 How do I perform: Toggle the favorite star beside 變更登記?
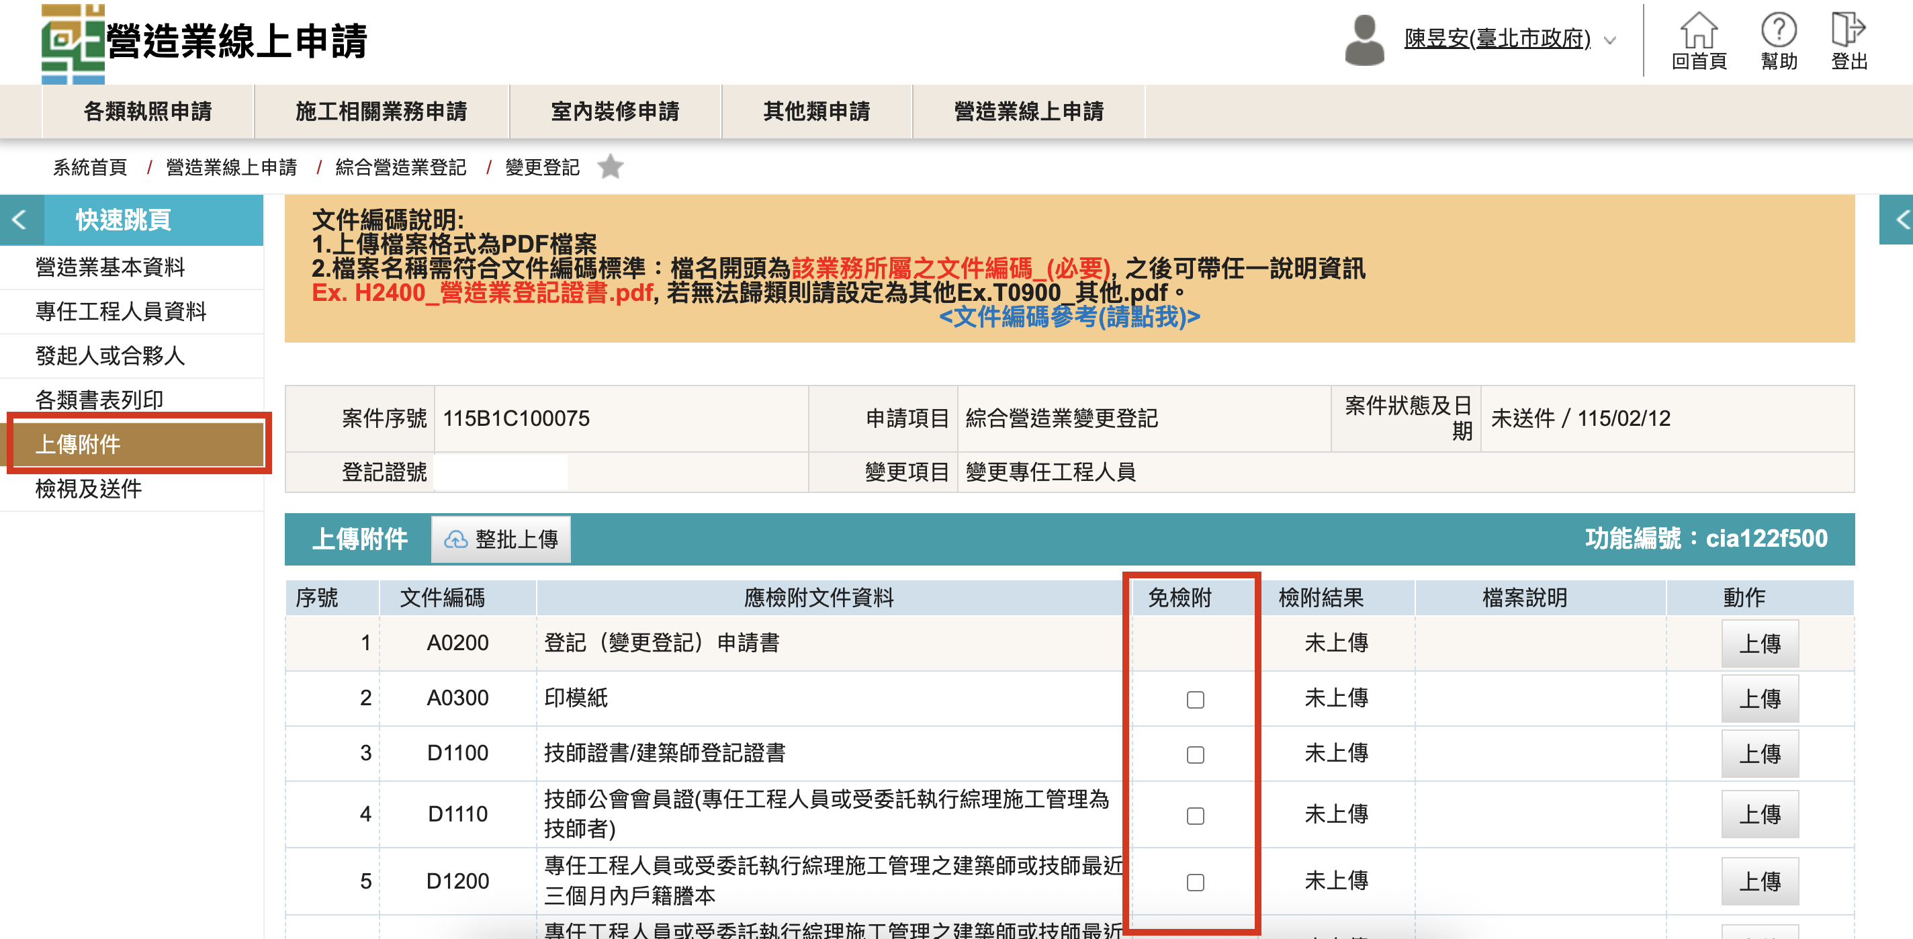point(611,167)
